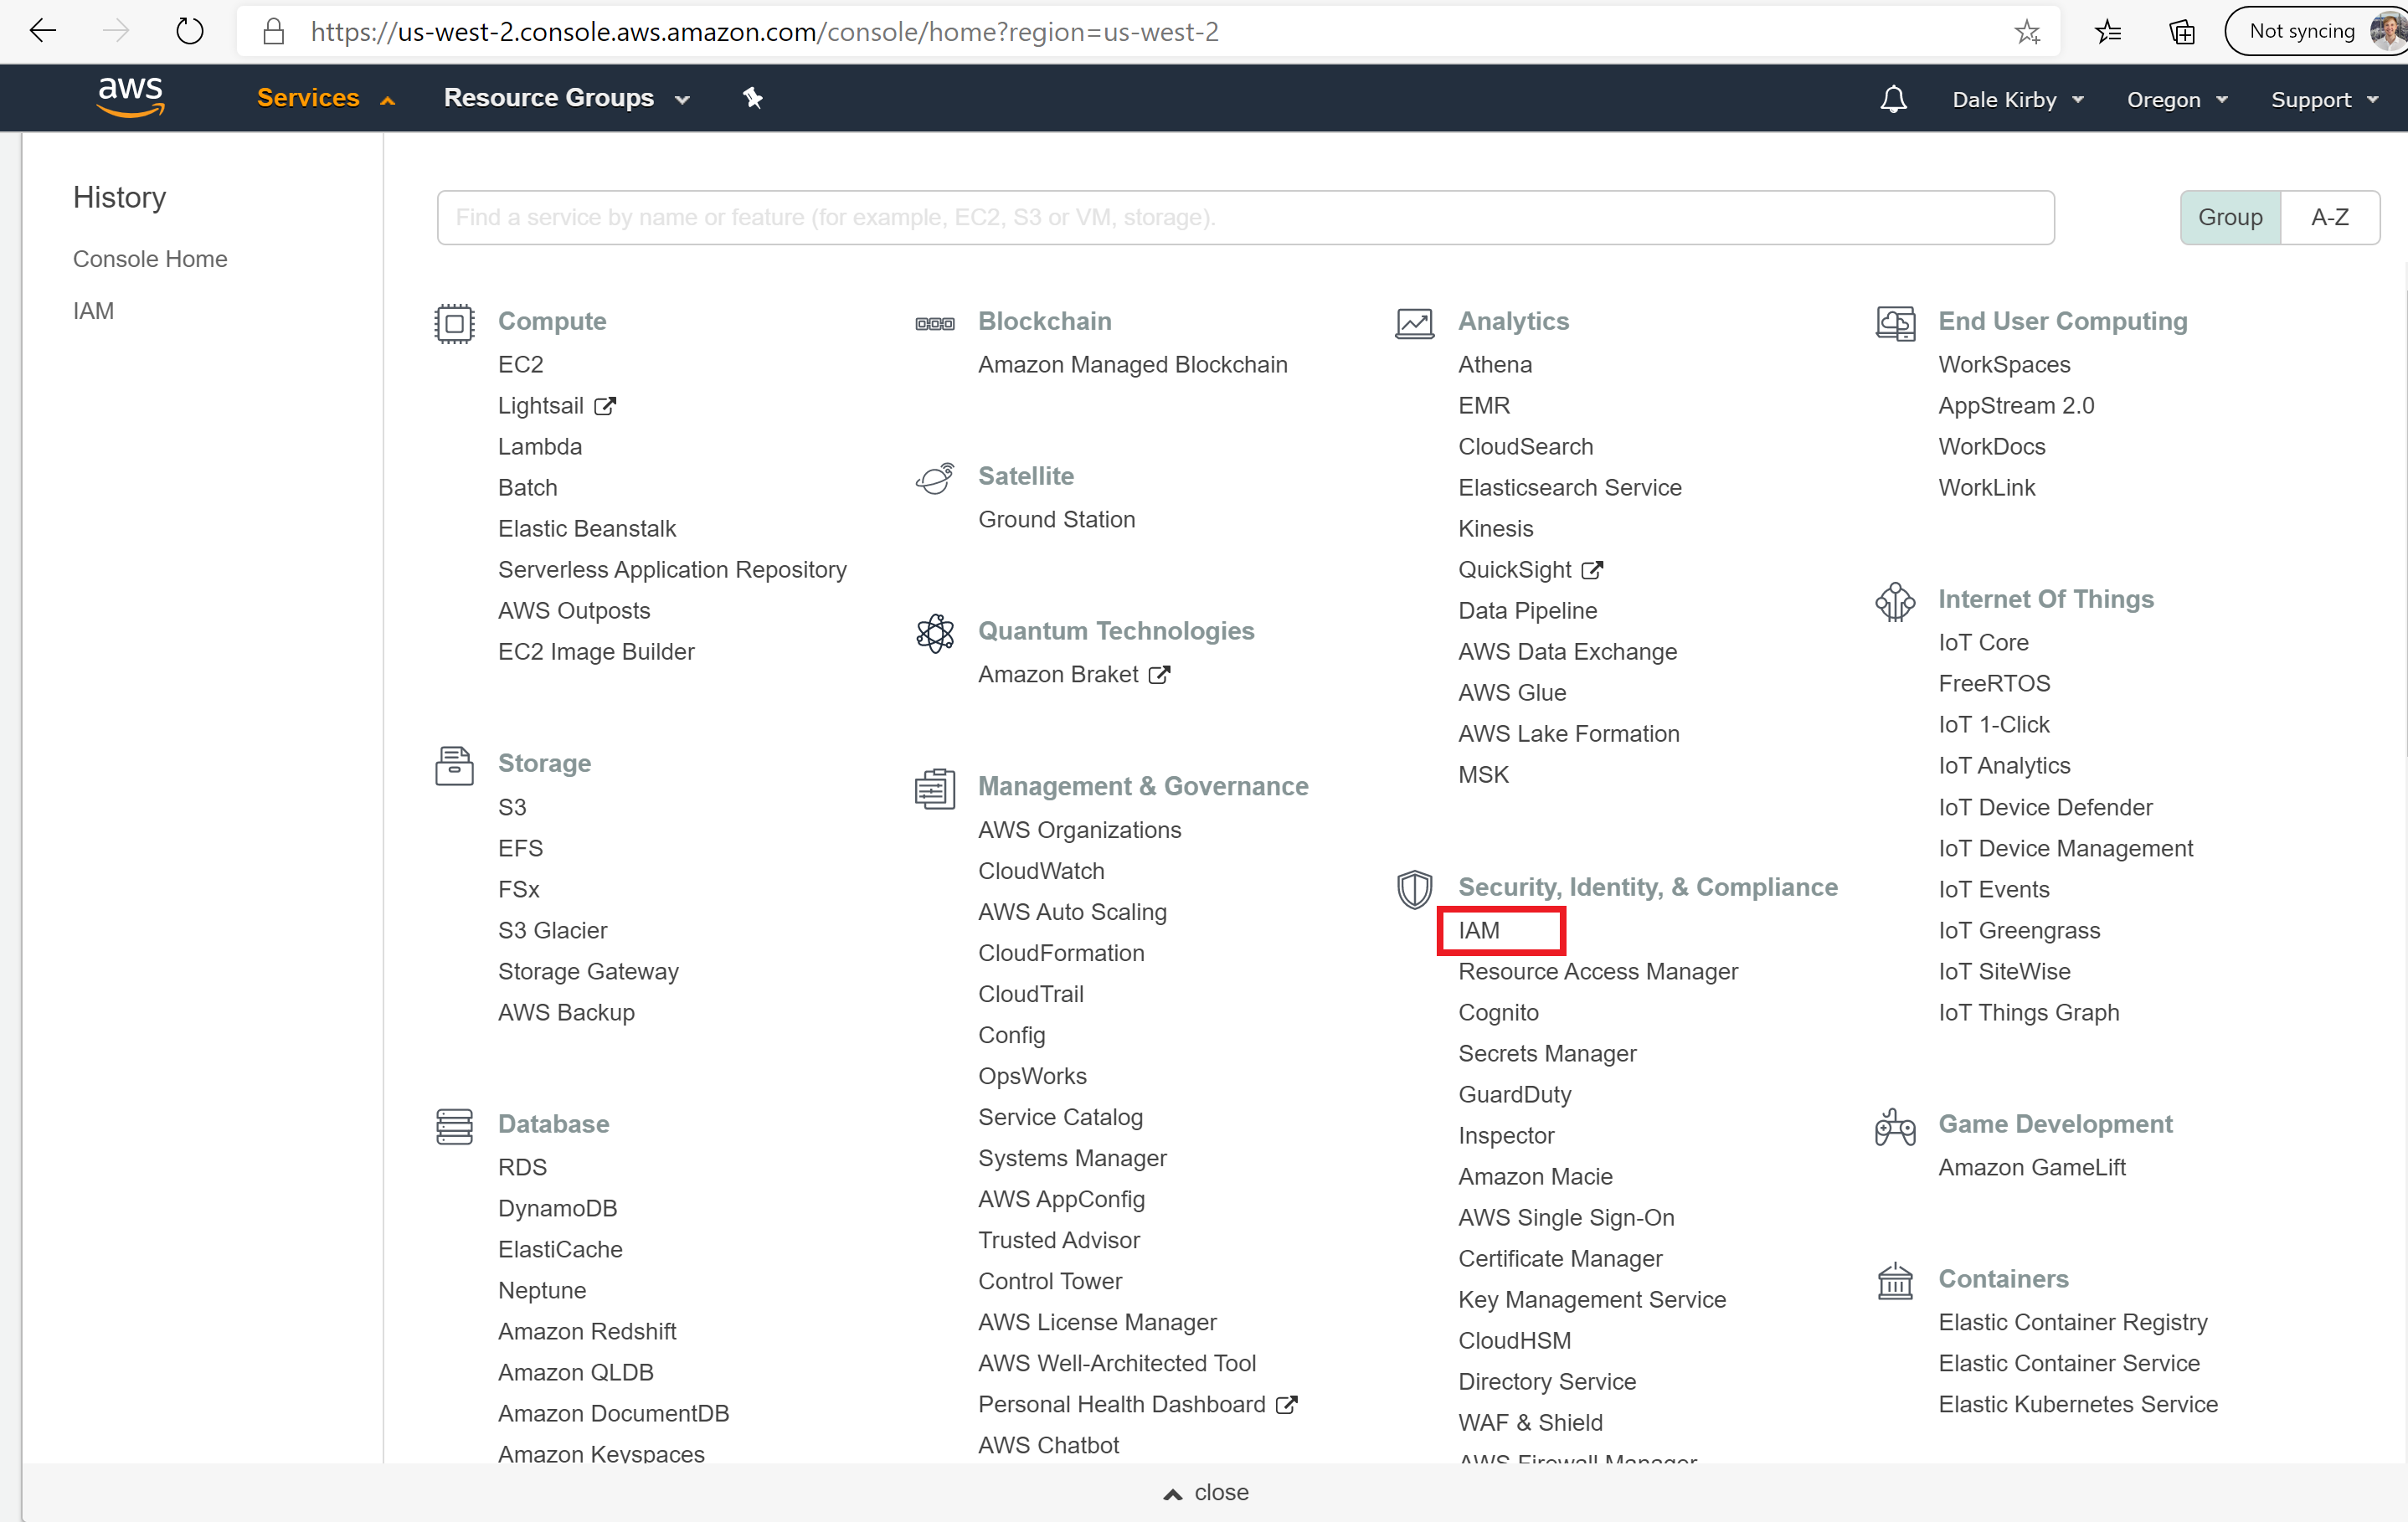Screen dimensions: 2408x1522
Task: Open Elastic Beanstalk service
Action: [x=587, y=528]
